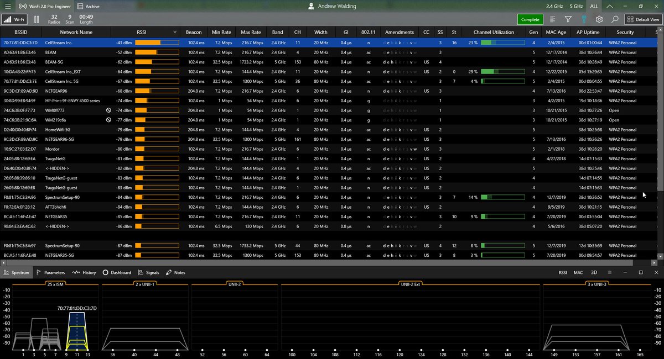Filter to 5 GHz band only

576,6
